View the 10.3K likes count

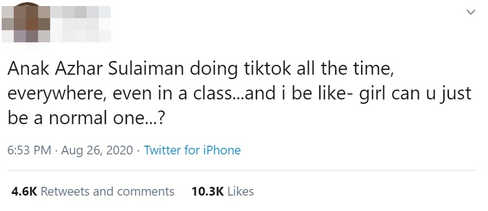pos(207,191)
